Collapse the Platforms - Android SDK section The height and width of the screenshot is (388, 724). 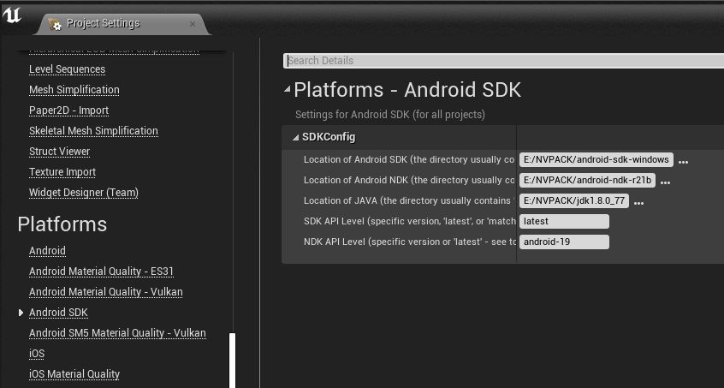click(x=288, y=89)
